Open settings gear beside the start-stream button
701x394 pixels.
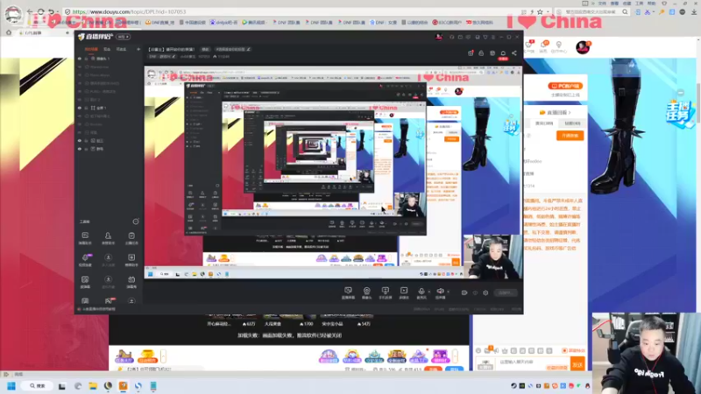[x=485, y=292]
